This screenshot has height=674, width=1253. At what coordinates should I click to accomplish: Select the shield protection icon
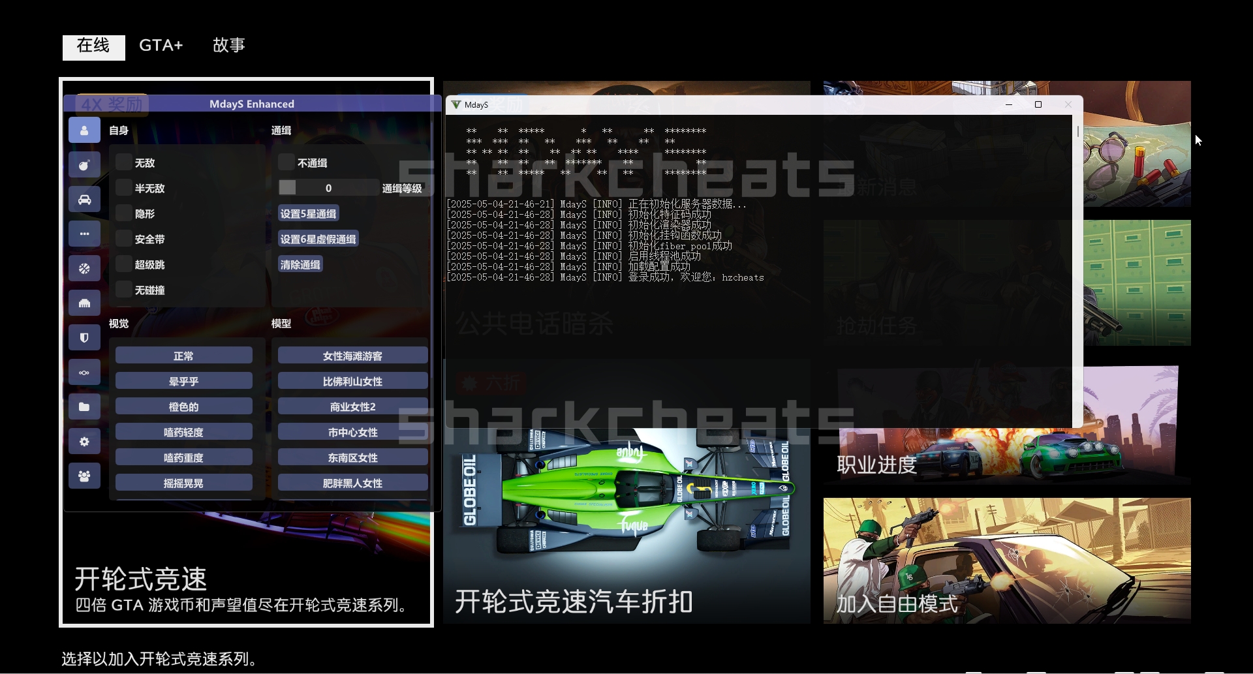(x=84, y=337)
